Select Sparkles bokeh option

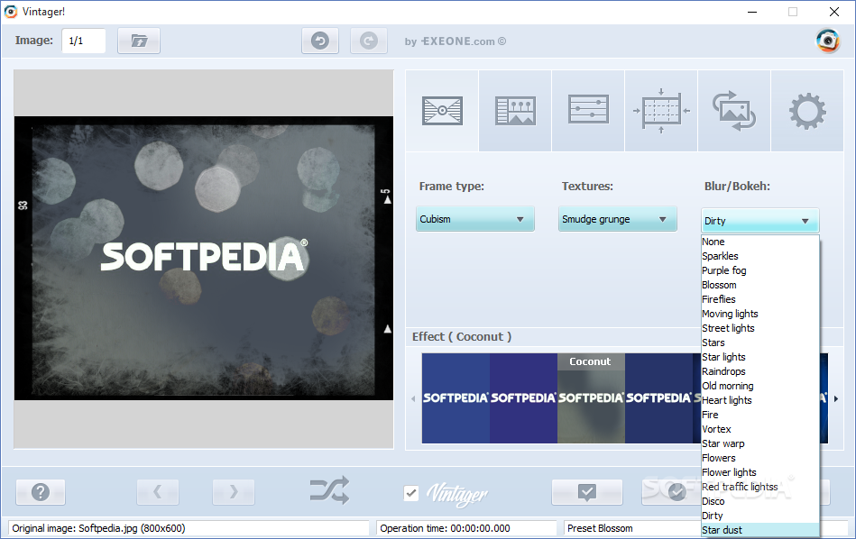[x=759, y=256]
